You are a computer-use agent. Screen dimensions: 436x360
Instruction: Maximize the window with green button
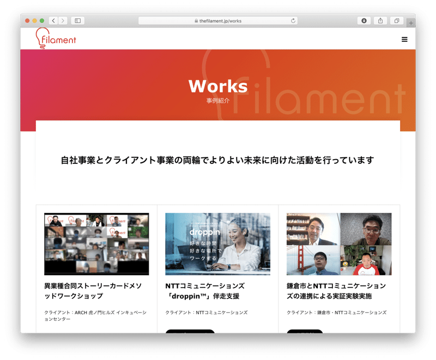(x=42, y=21)
